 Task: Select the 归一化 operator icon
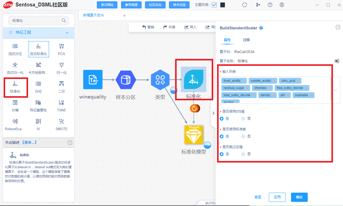click(x=62, y=65)
